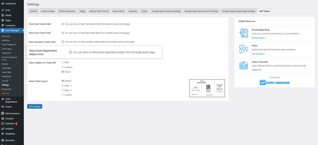Open Field Editor in Event Manager submenu

click(x=7, y=68)
